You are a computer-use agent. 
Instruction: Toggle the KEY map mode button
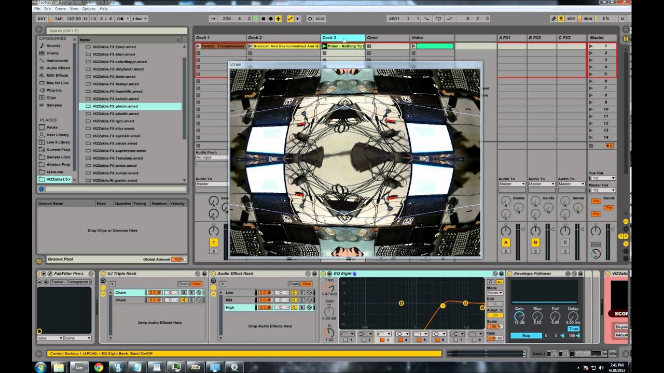pos(571,19)
